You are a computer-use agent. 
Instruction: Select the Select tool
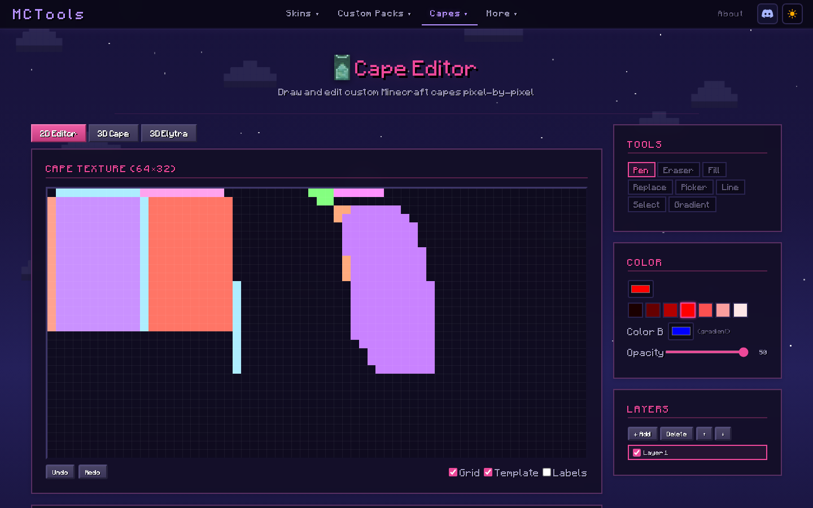646,205
